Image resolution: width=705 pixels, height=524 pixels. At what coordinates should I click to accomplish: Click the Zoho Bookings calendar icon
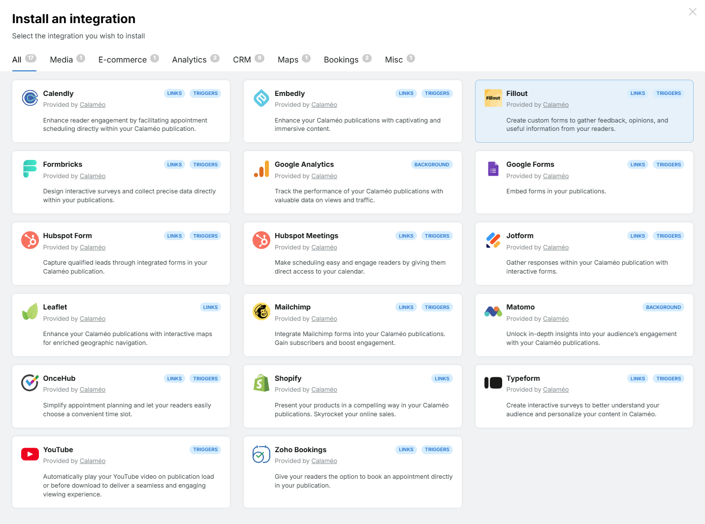point(261,454)
